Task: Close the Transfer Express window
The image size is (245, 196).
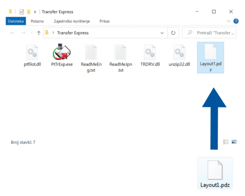Action: [x=231, y=12]
